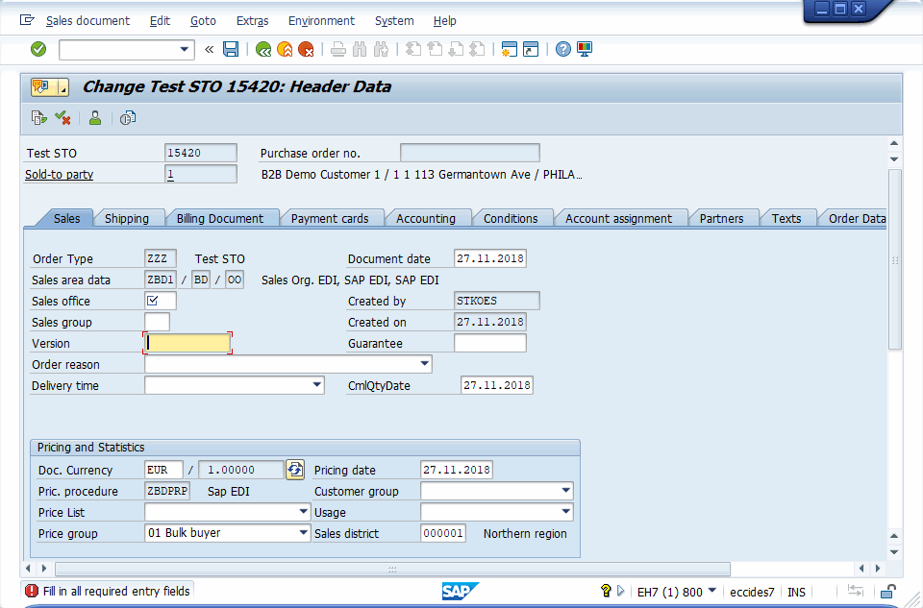Open the Help menu
Image resolution: width=923 pixels, height=608 pixels.
(x=445, y=20)
